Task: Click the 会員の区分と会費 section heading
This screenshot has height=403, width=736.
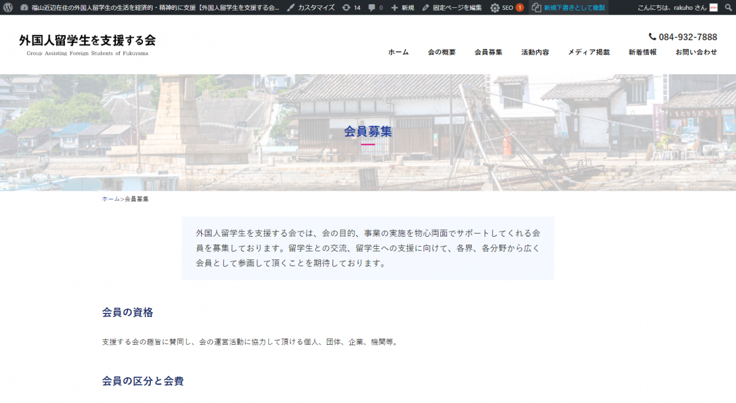Action: (143, 381)
